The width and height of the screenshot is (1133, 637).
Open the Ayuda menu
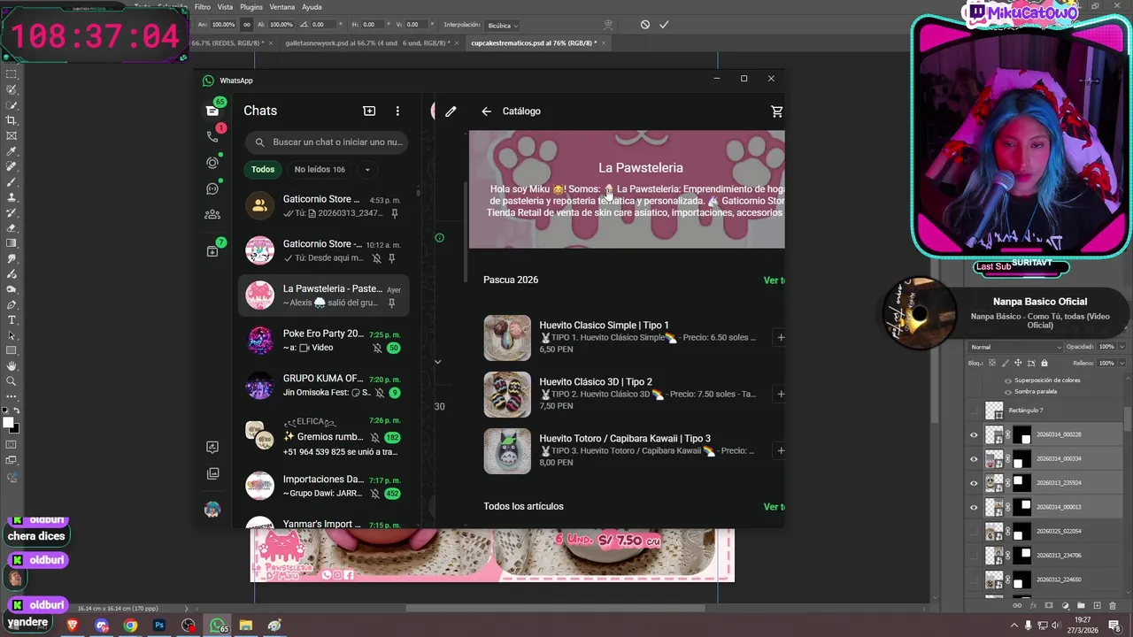[312, 7]
